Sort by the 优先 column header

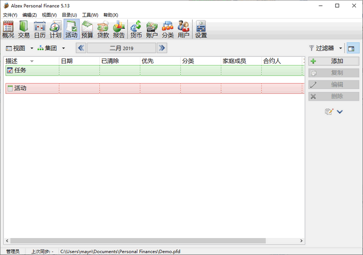pos(160,61)
